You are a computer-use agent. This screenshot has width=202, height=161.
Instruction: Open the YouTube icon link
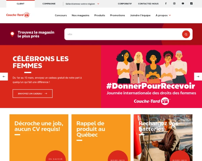point(183,3)
